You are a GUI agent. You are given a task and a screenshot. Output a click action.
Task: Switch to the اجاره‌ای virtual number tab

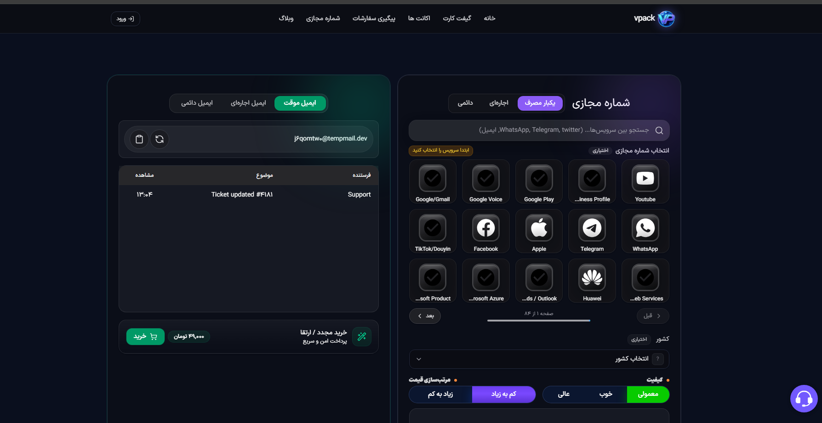pyautogui.click(x=499, y=103)
